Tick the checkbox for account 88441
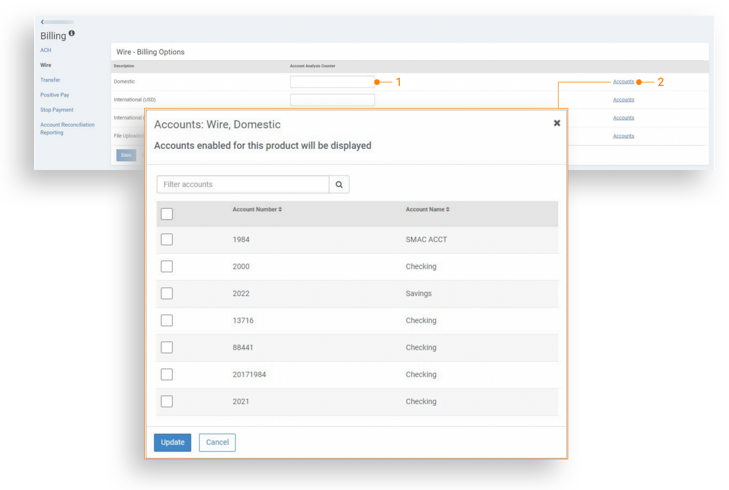Screen dimensions: 729x490 click(167, 347)
